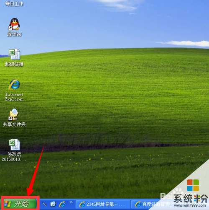Switch to the 2345网址导航 taskbar window
Image resolution: width=209 pixels, height=210 pixels.
(x=103, y=205)
